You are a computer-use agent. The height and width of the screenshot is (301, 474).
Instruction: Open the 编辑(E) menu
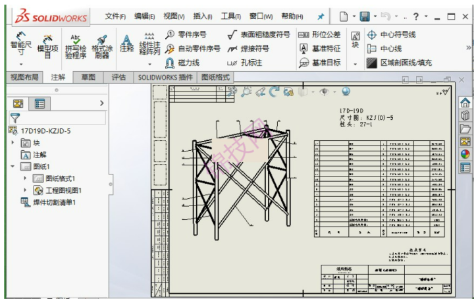pos(144,16)
